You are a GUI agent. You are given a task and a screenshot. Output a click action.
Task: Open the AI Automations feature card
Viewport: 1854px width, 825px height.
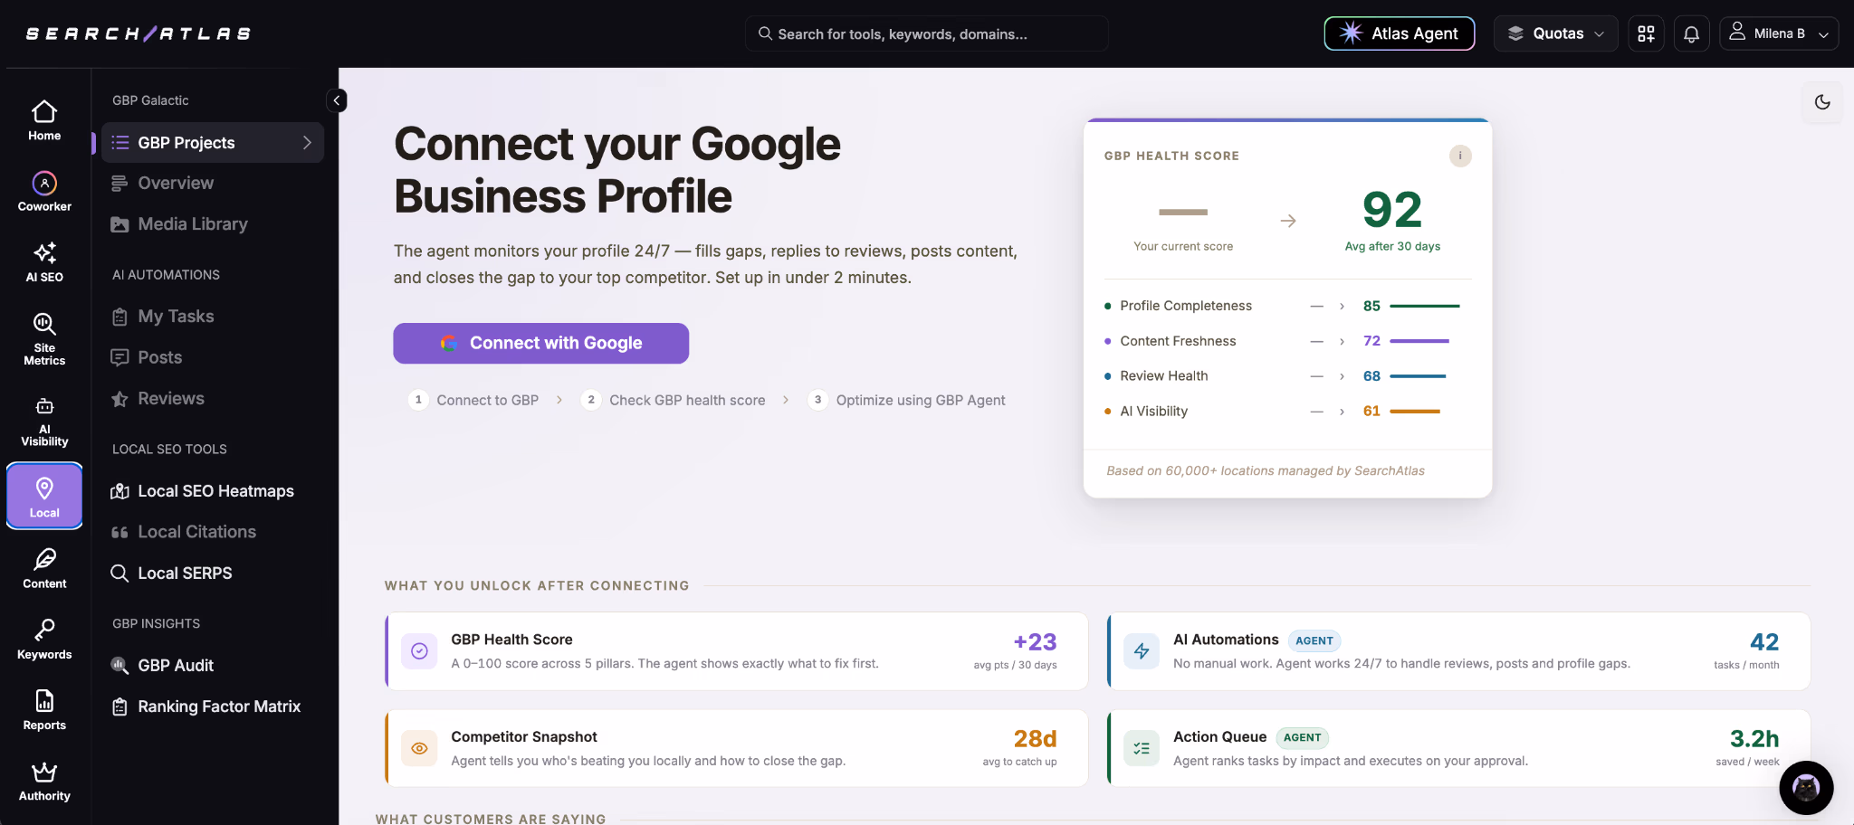(1458, 651)
